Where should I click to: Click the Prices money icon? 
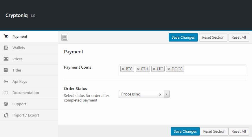pyautogui.click(x=6, y=59)
